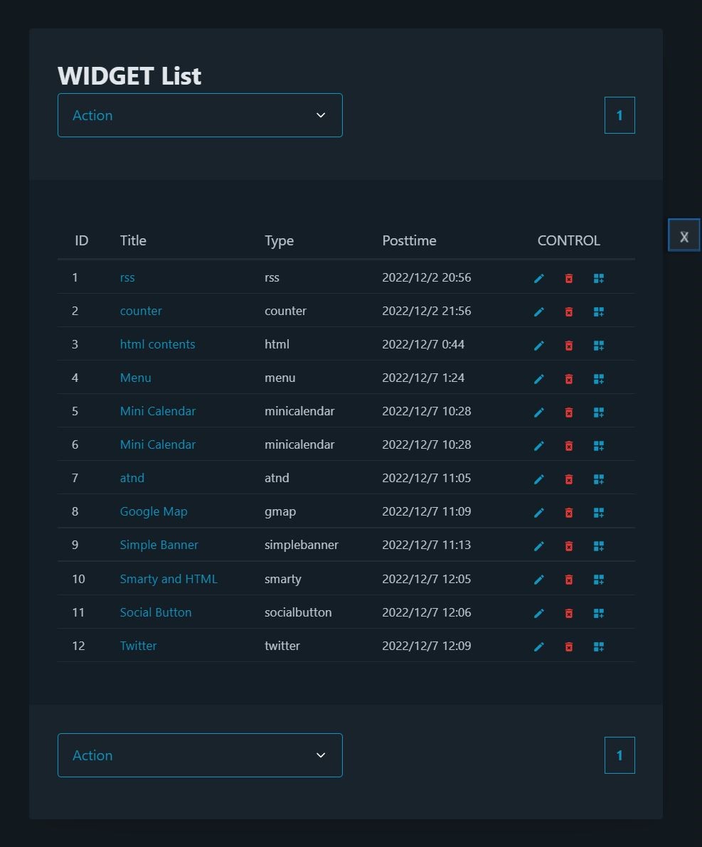The width and height of the screenshot is (702, 847).
Task: Delete the Twitter widget
Action: click(x=569, y=646)
